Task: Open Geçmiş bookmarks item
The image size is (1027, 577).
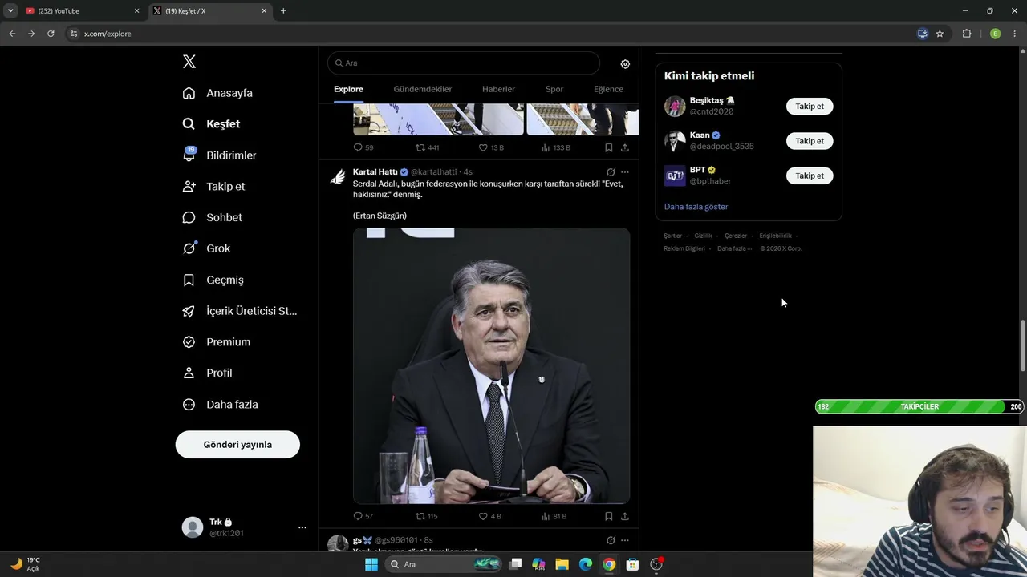Action: click(213, 280)
